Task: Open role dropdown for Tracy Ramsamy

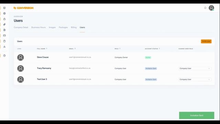Action: click(x=195, y=69)
